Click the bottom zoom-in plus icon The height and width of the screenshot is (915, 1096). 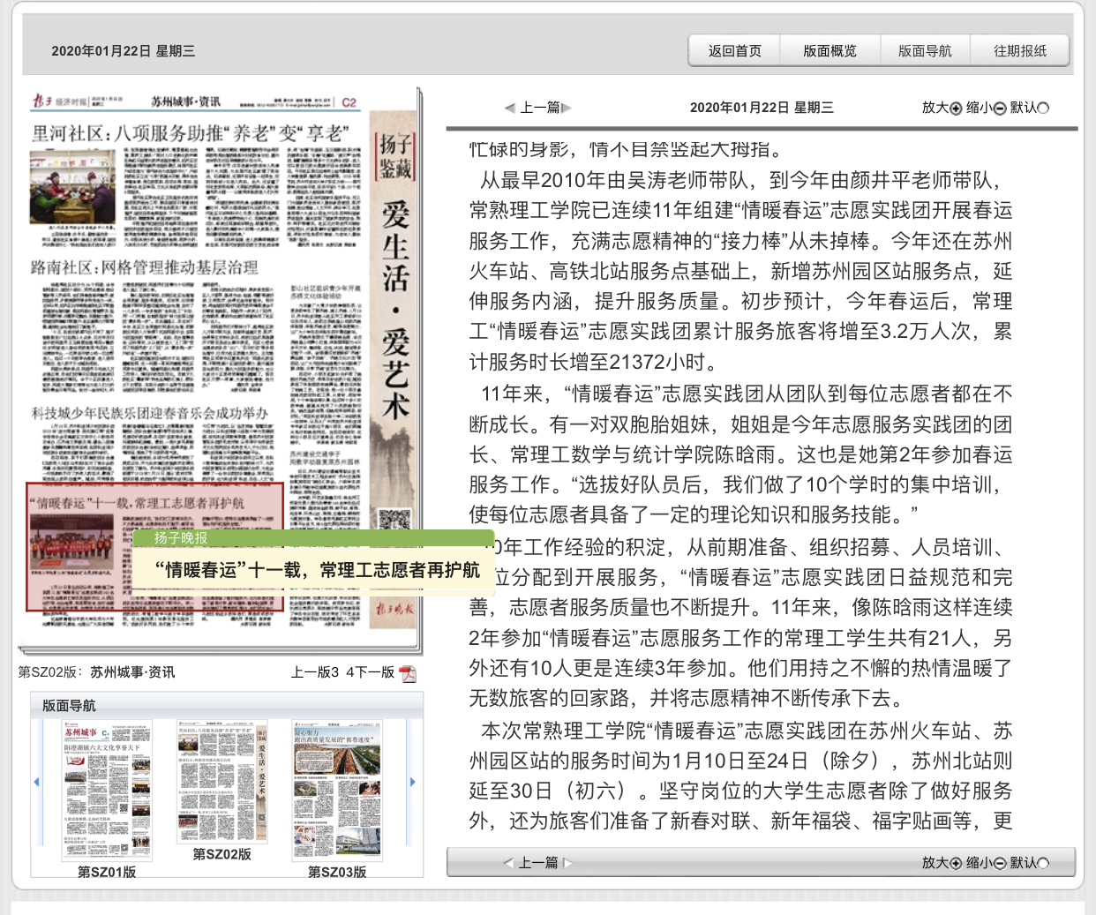[956, 863]
